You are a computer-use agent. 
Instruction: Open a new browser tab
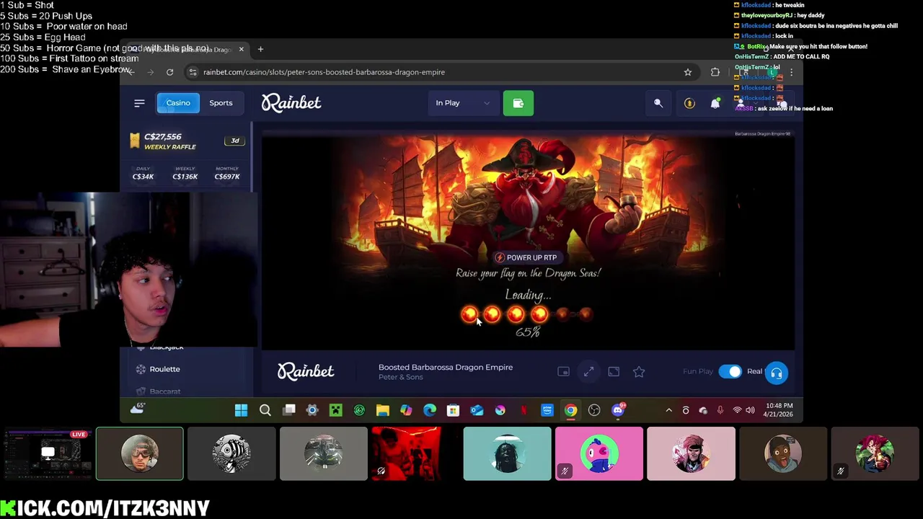[x=260, y=49]
